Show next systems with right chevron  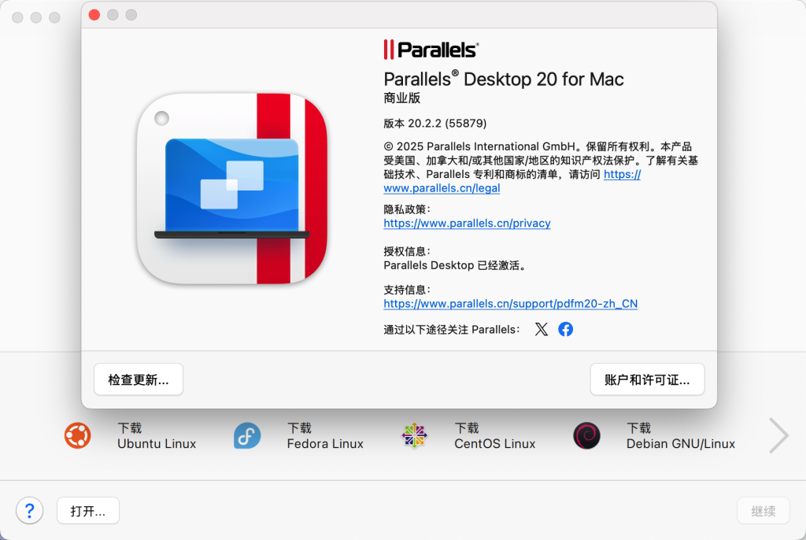pos(778,435)
